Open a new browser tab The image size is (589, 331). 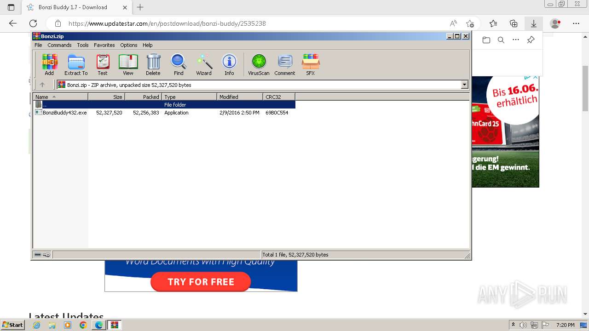[x=140, y=7]
